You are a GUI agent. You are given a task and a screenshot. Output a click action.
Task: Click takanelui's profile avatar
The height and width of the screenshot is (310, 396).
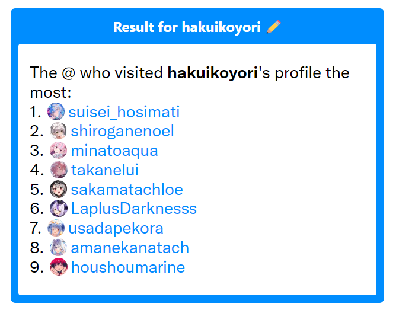59,170
